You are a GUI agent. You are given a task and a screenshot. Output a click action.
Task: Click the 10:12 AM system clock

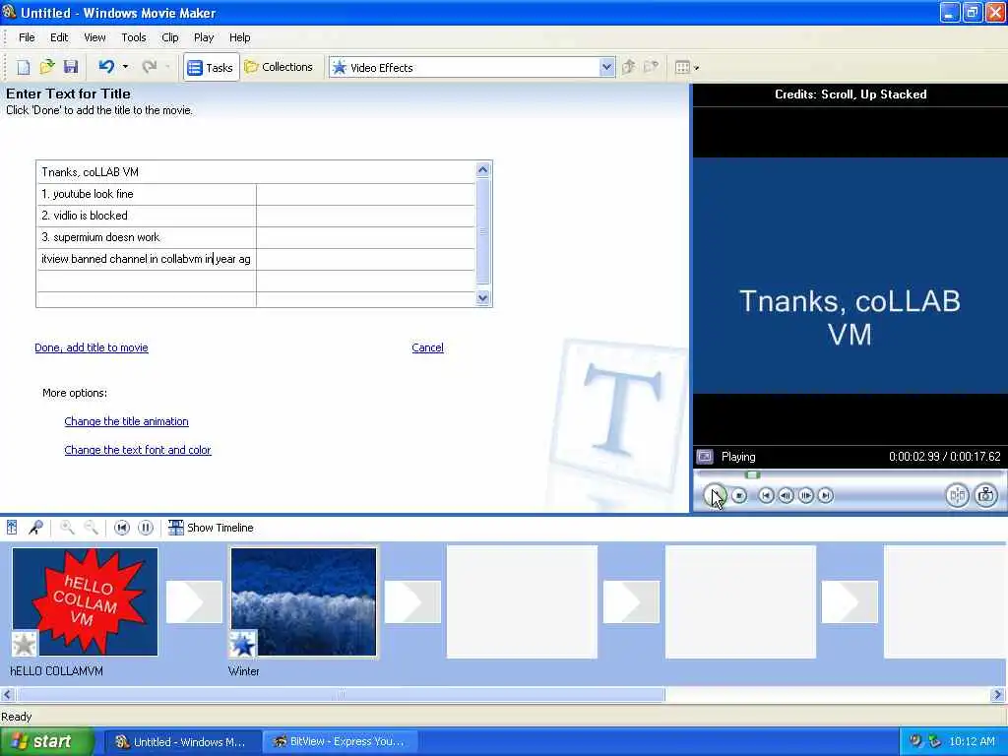972,742
